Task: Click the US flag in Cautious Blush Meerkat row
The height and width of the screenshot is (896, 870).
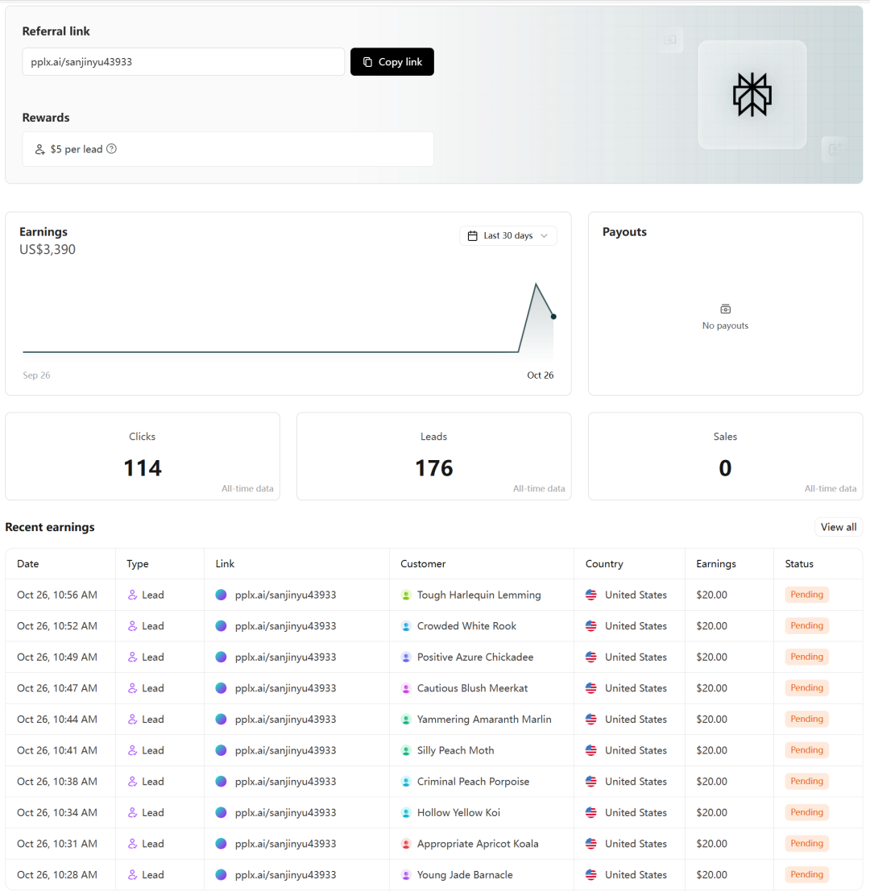Action: pos(591,688)
